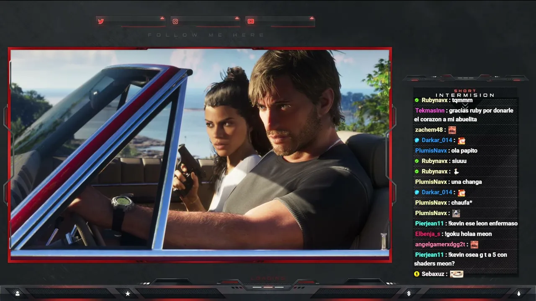
Task: Select the flame icon in bottom bar
Action: coord(518,293)
